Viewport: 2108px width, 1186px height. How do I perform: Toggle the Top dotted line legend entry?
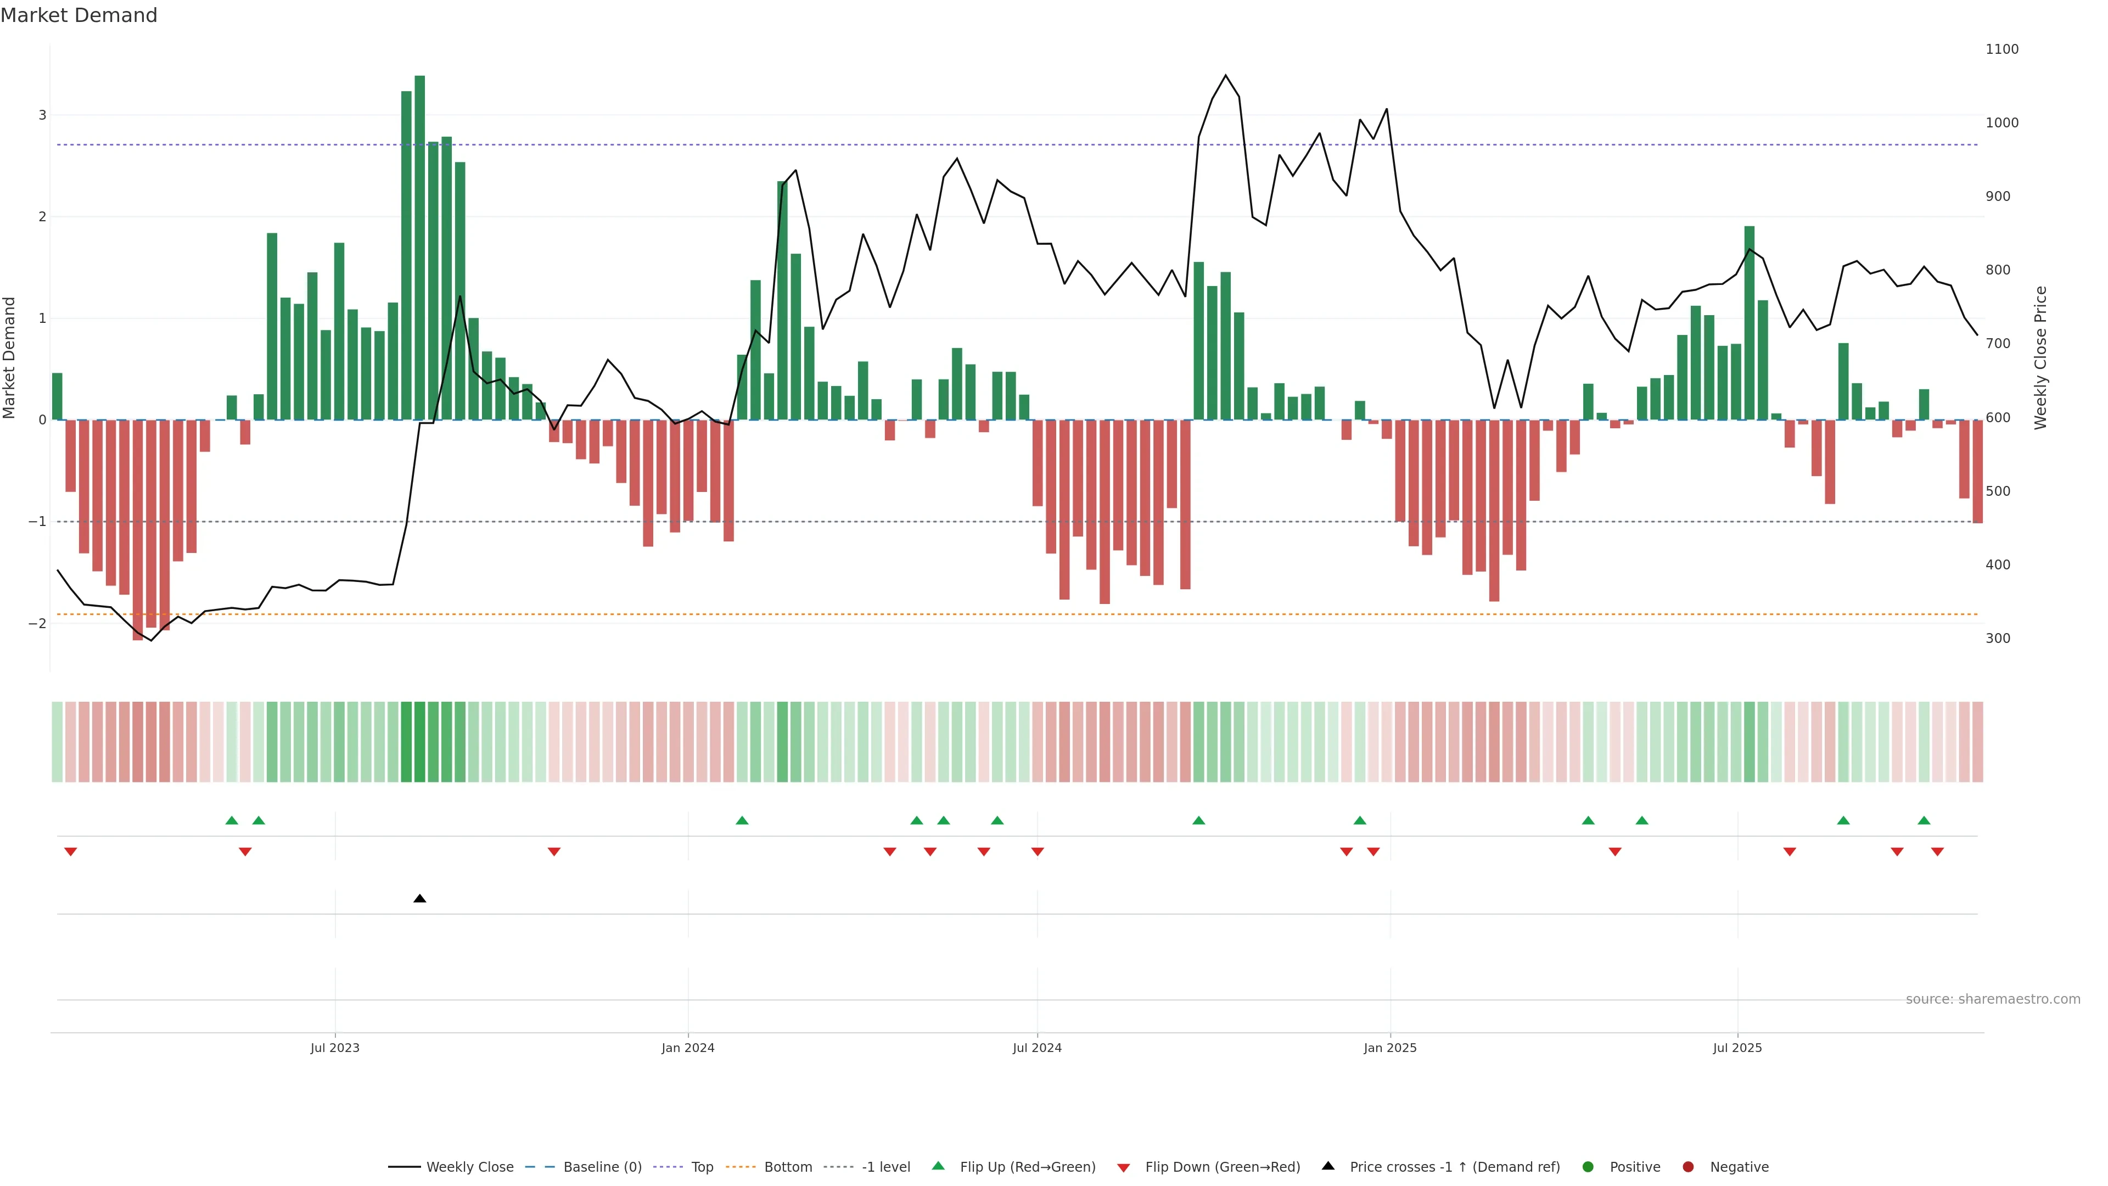[x=702, y=1166]
